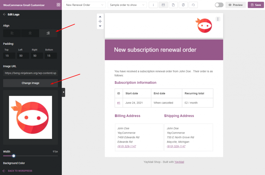Click the WooCommerce Email Customizer title
This screenshot has height=175, width=265.
click(24, 5)
